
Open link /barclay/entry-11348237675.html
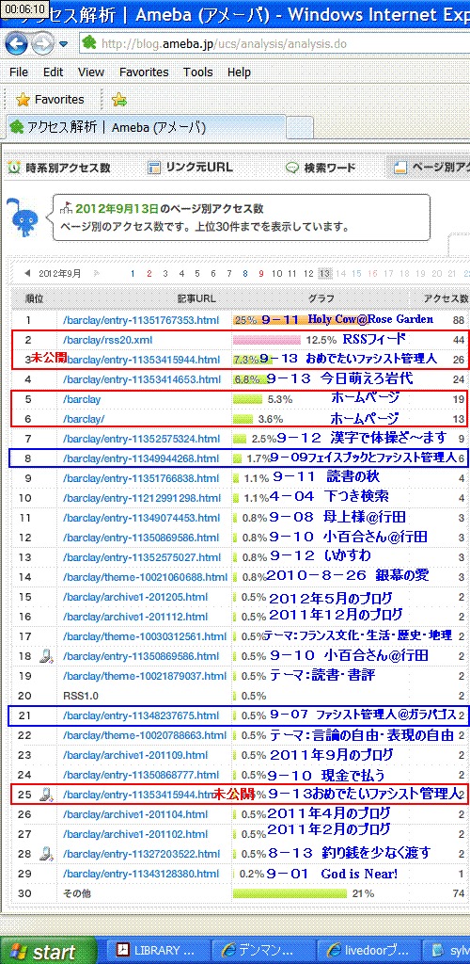click(141, 715)
